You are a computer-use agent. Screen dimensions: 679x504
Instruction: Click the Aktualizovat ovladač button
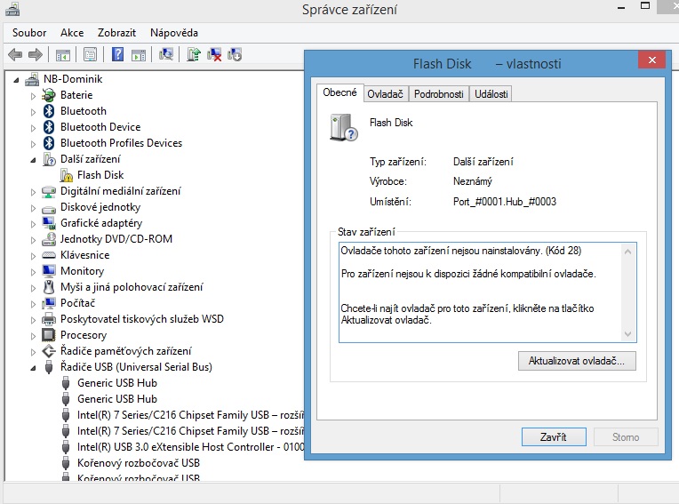[577, 361]
